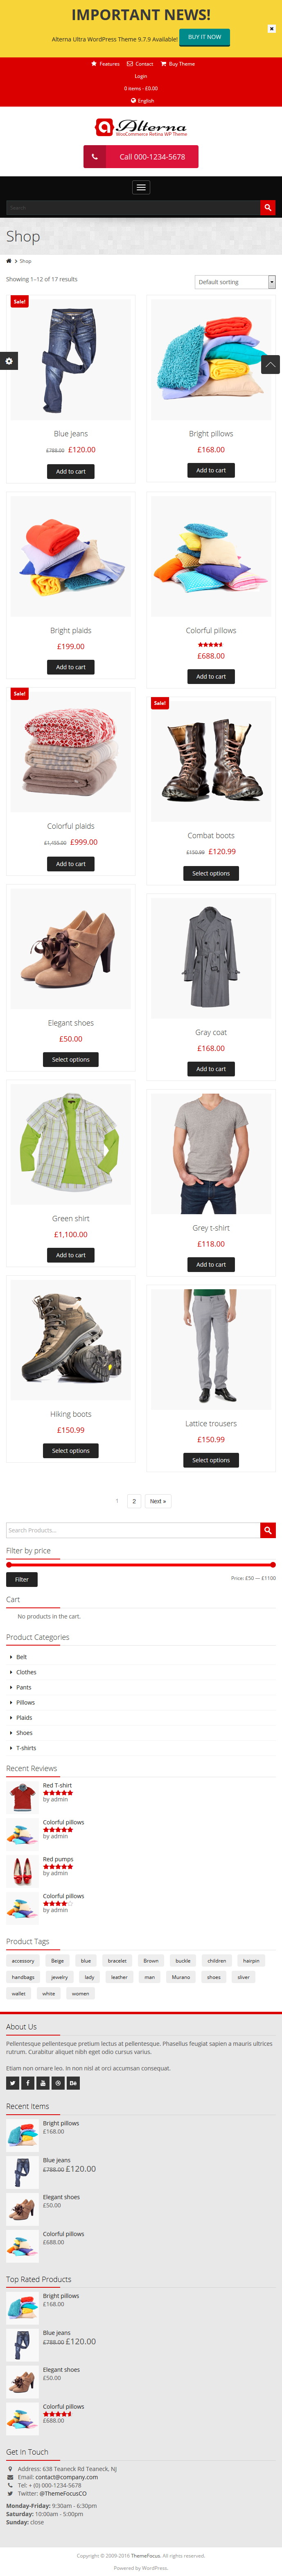
Task: Click the back-to-top arrow icon
Action: pos(270,365)
